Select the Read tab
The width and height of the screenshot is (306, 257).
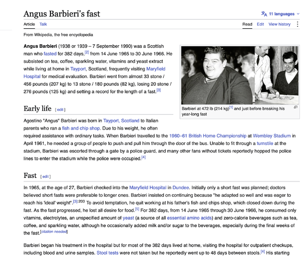247,24
